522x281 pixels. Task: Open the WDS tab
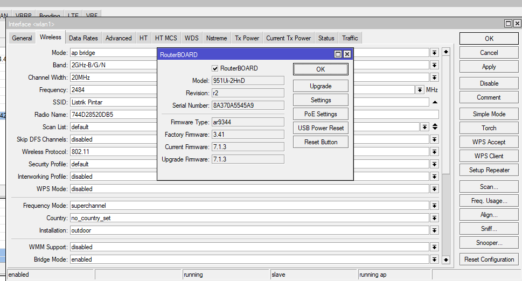click(191, 38)
